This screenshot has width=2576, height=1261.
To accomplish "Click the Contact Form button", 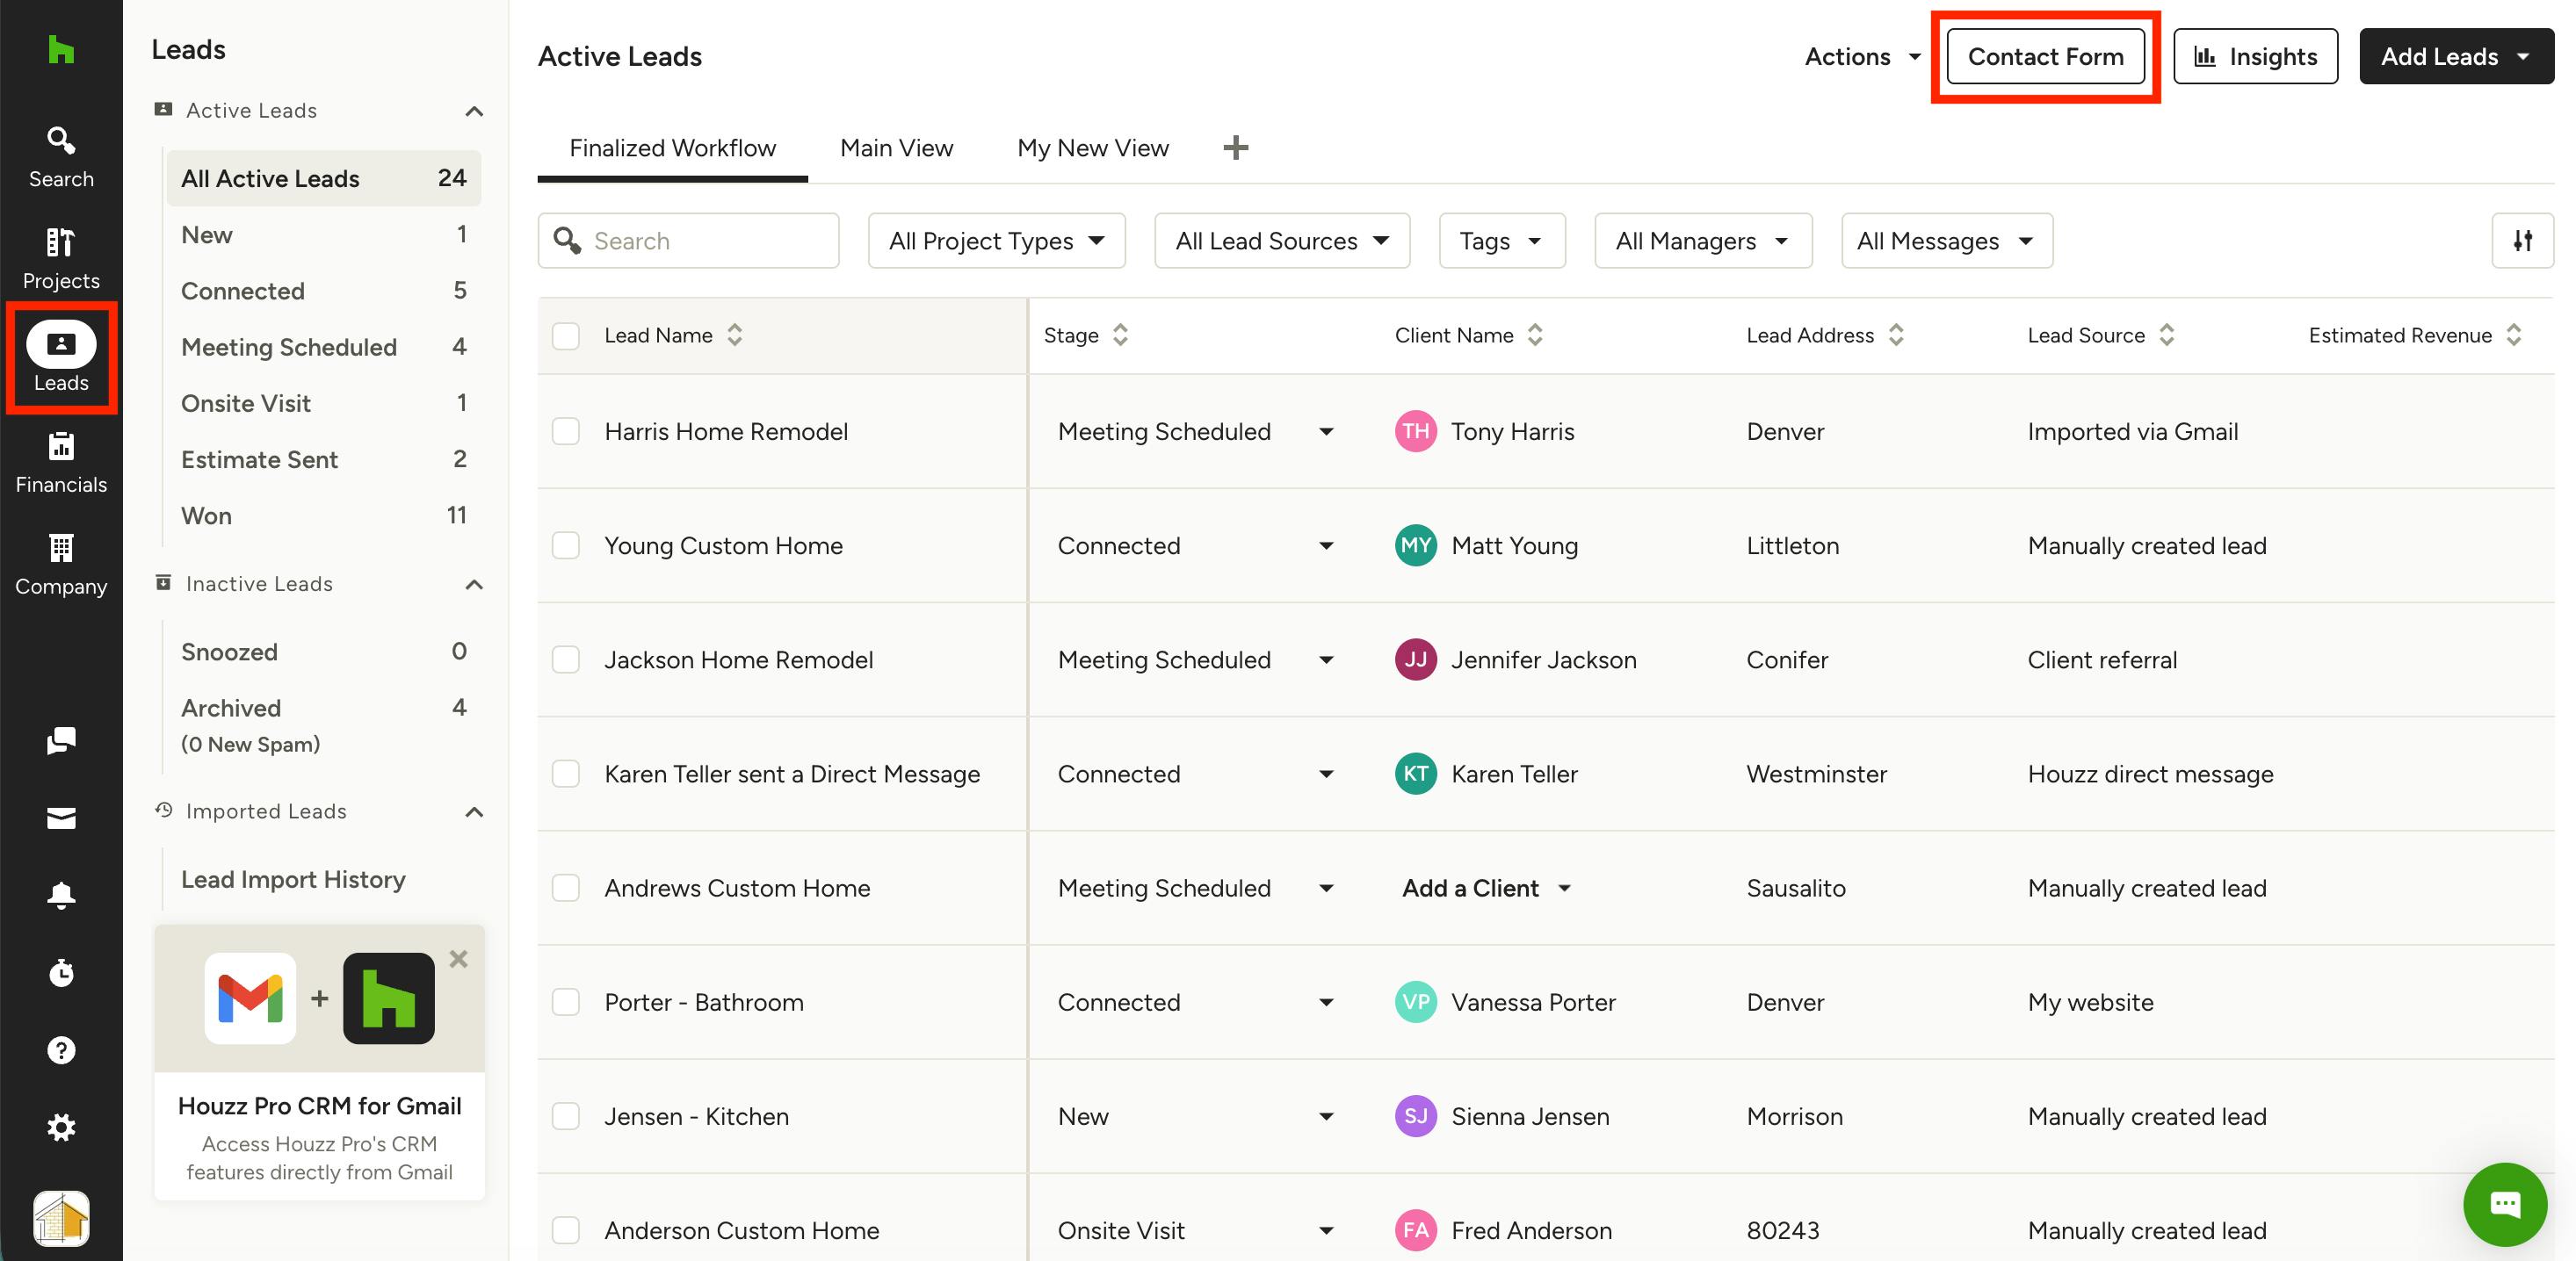I will (2045, 57).
